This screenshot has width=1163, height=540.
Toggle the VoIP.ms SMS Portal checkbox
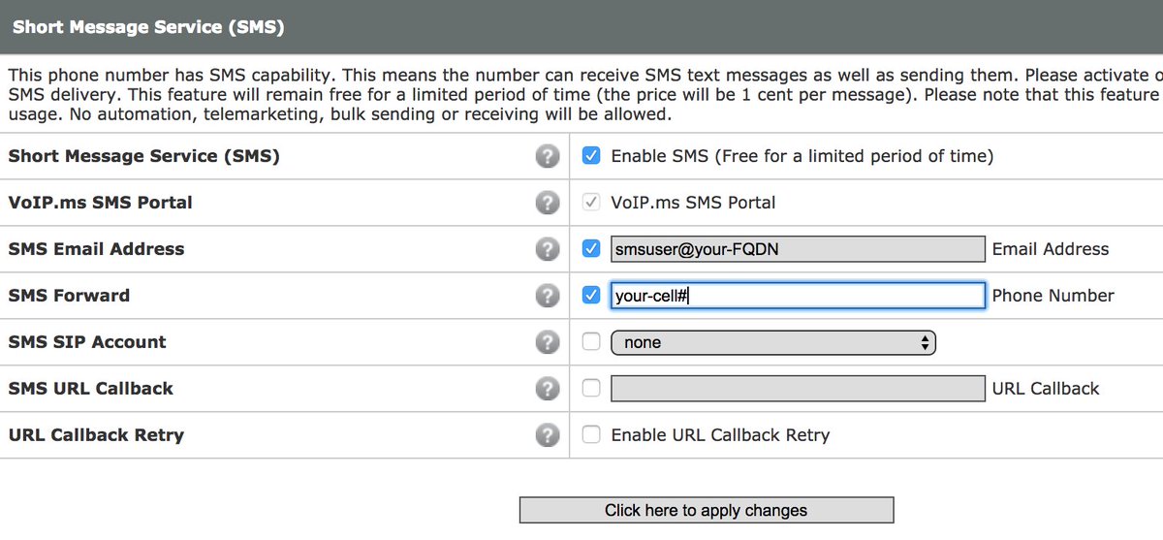click(x=591, y=203)
